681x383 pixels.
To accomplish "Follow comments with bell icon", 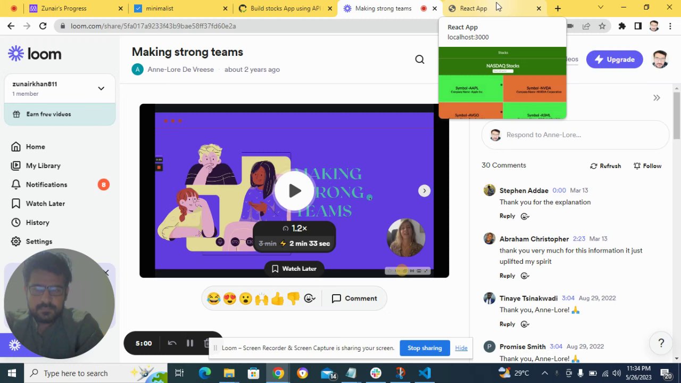I will [647, 166].
